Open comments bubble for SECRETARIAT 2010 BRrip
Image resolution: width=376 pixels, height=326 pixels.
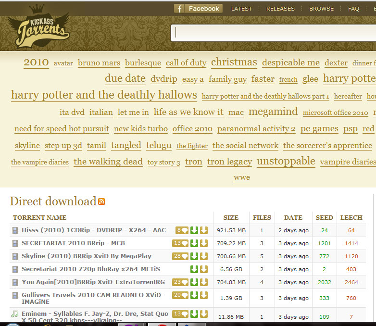[x=180, y=243]
